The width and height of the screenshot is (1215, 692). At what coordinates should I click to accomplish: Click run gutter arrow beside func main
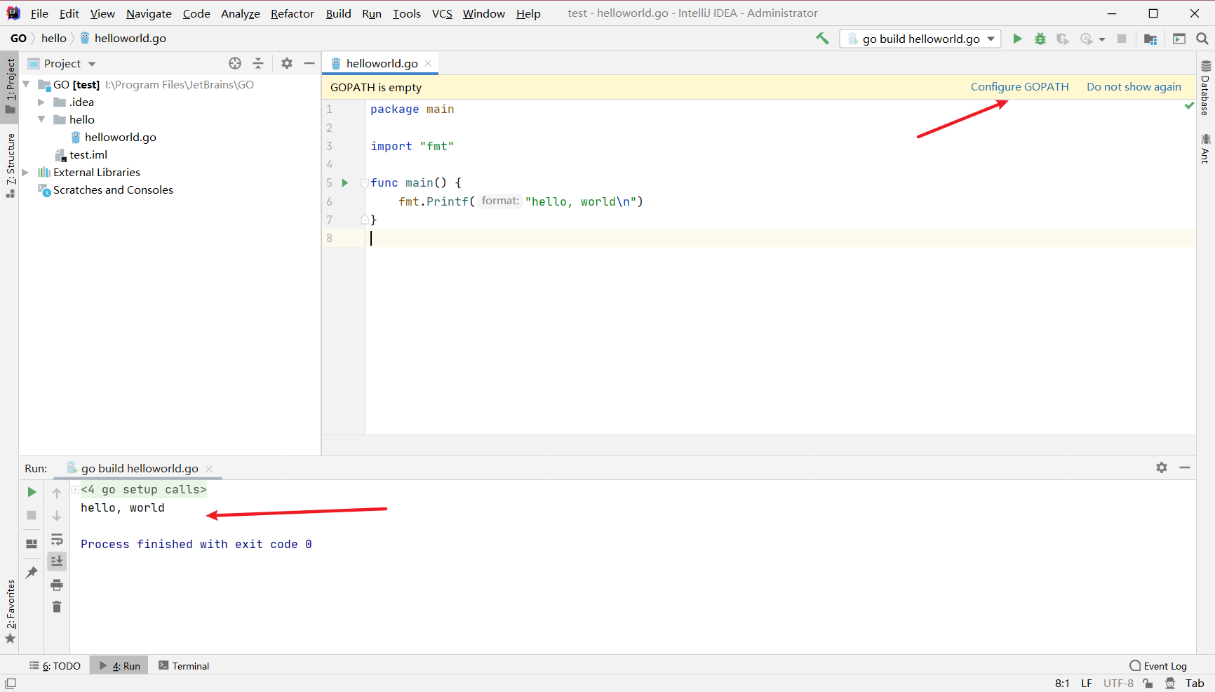tap(344, 182)
